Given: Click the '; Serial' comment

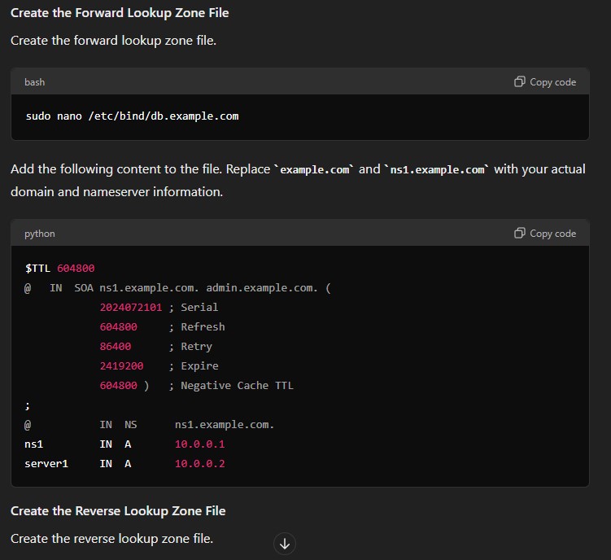Looking at the screenshot, I should 194,308.
